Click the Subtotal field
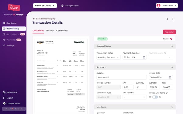 [154, 87]
